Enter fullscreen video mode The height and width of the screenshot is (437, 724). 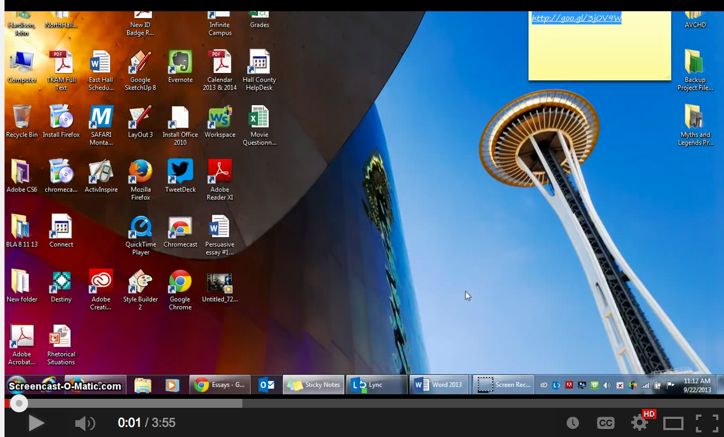[707, 423]
